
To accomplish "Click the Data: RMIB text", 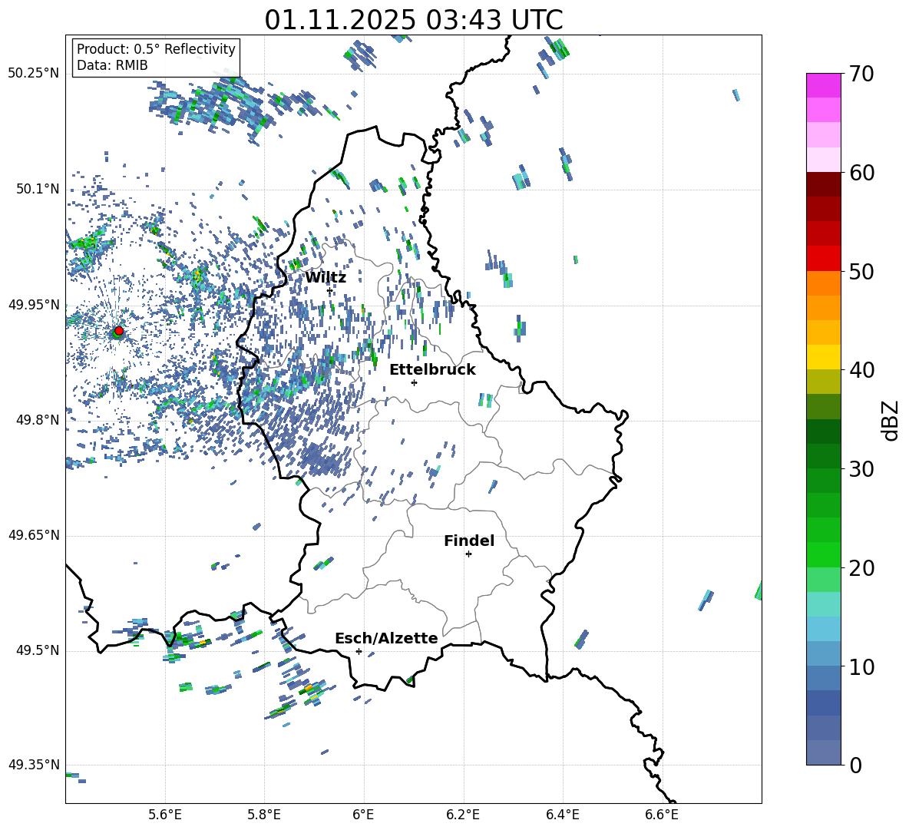I will pyautogui.click(x=112, y=65).
